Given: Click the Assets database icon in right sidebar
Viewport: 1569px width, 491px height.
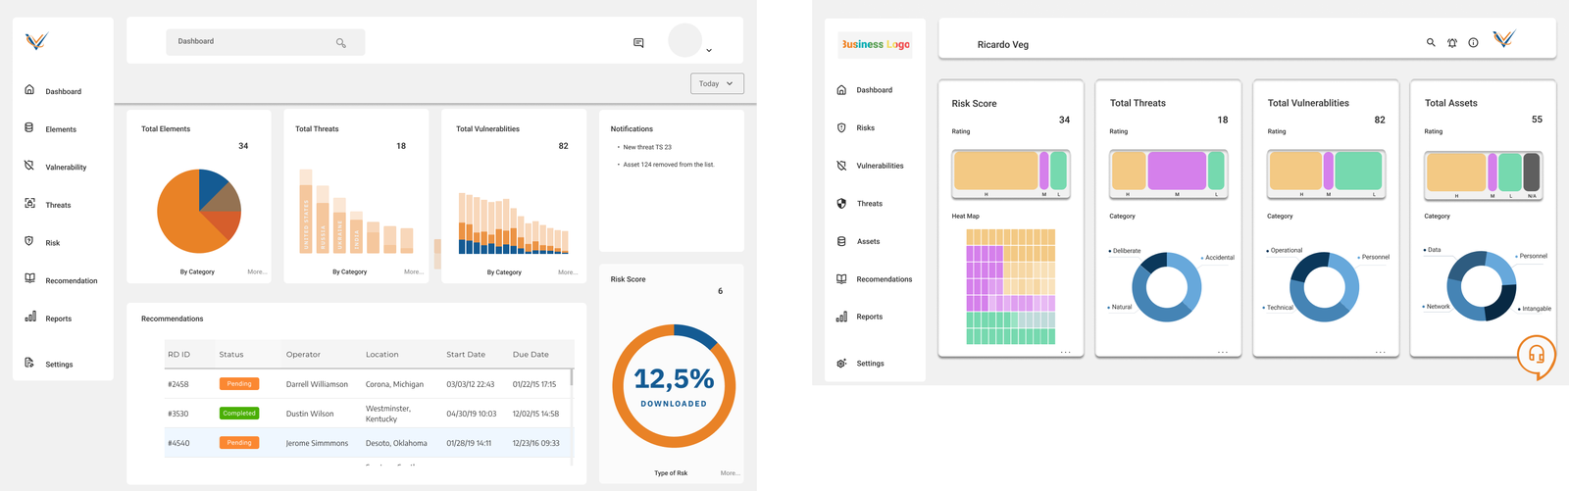Looking at the screenshot, I should tap(841, 241).
